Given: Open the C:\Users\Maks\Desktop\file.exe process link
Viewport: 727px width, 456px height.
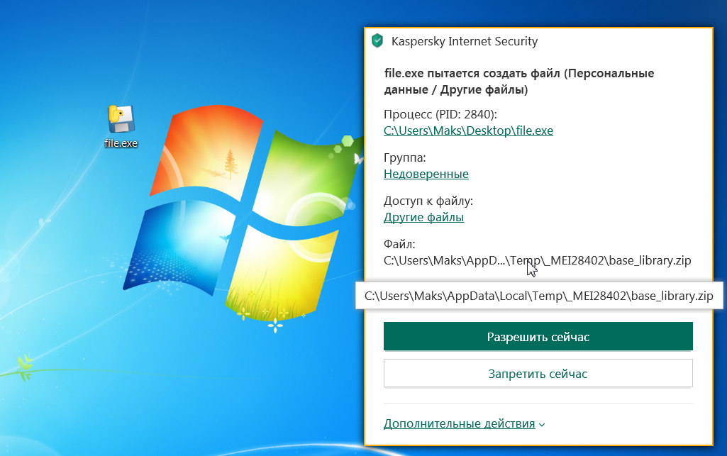Looking at the screenshot, I should tap(468, 130).
